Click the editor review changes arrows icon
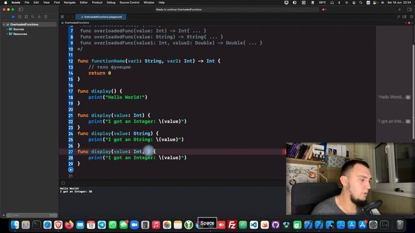415x233 pixels. click(x=399, y=17)
